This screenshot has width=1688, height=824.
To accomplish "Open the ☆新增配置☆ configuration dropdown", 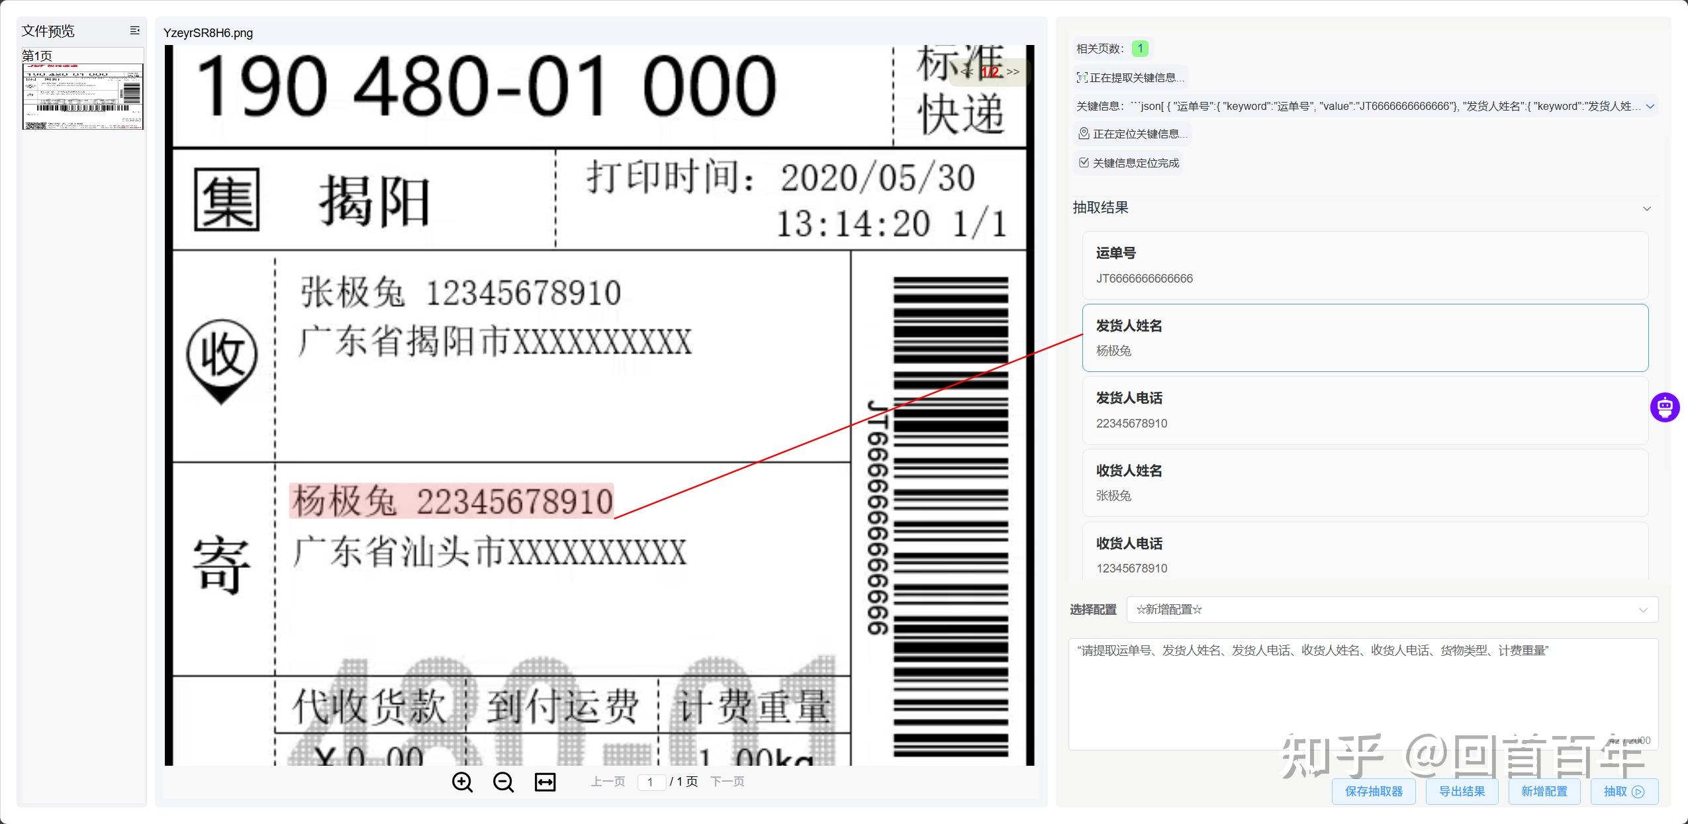I will [1391, 609].
